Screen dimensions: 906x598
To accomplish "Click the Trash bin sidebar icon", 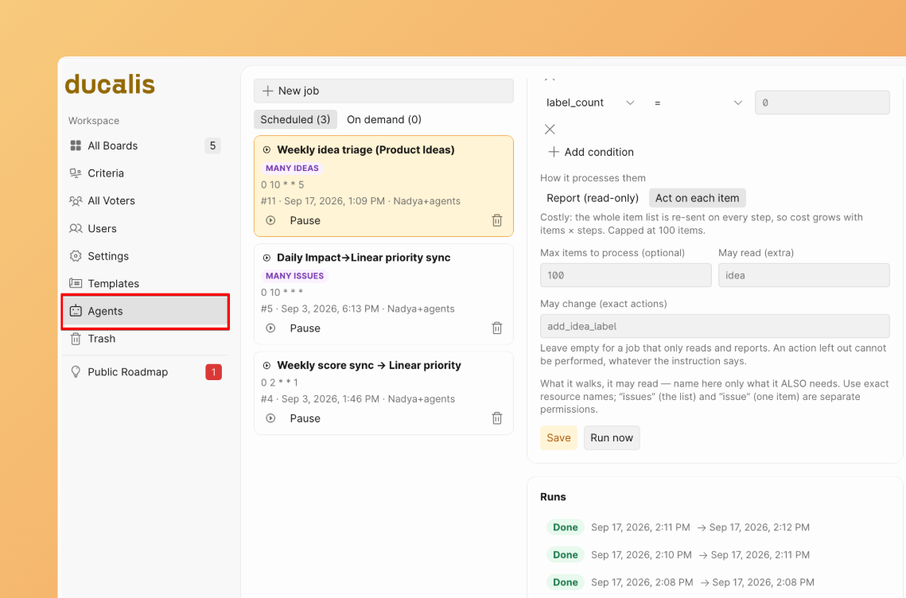I will pyautogui.click(x=76, y=339).
